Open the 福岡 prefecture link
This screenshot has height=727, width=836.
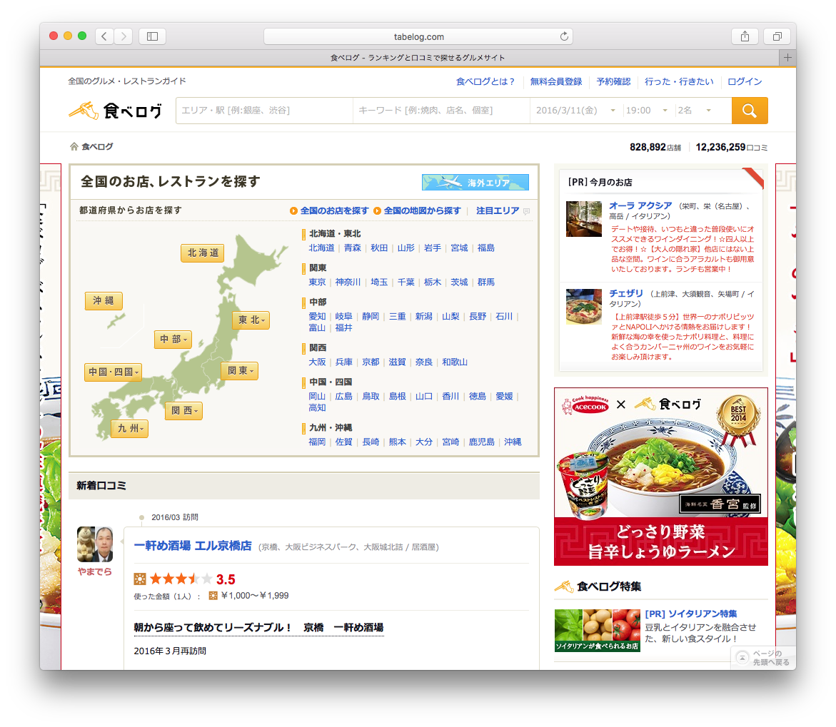click(317, 442)
